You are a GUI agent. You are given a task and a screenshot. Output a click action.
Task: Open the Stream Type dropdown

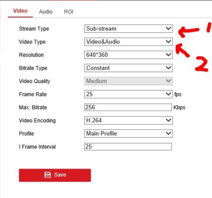[128, 29]
